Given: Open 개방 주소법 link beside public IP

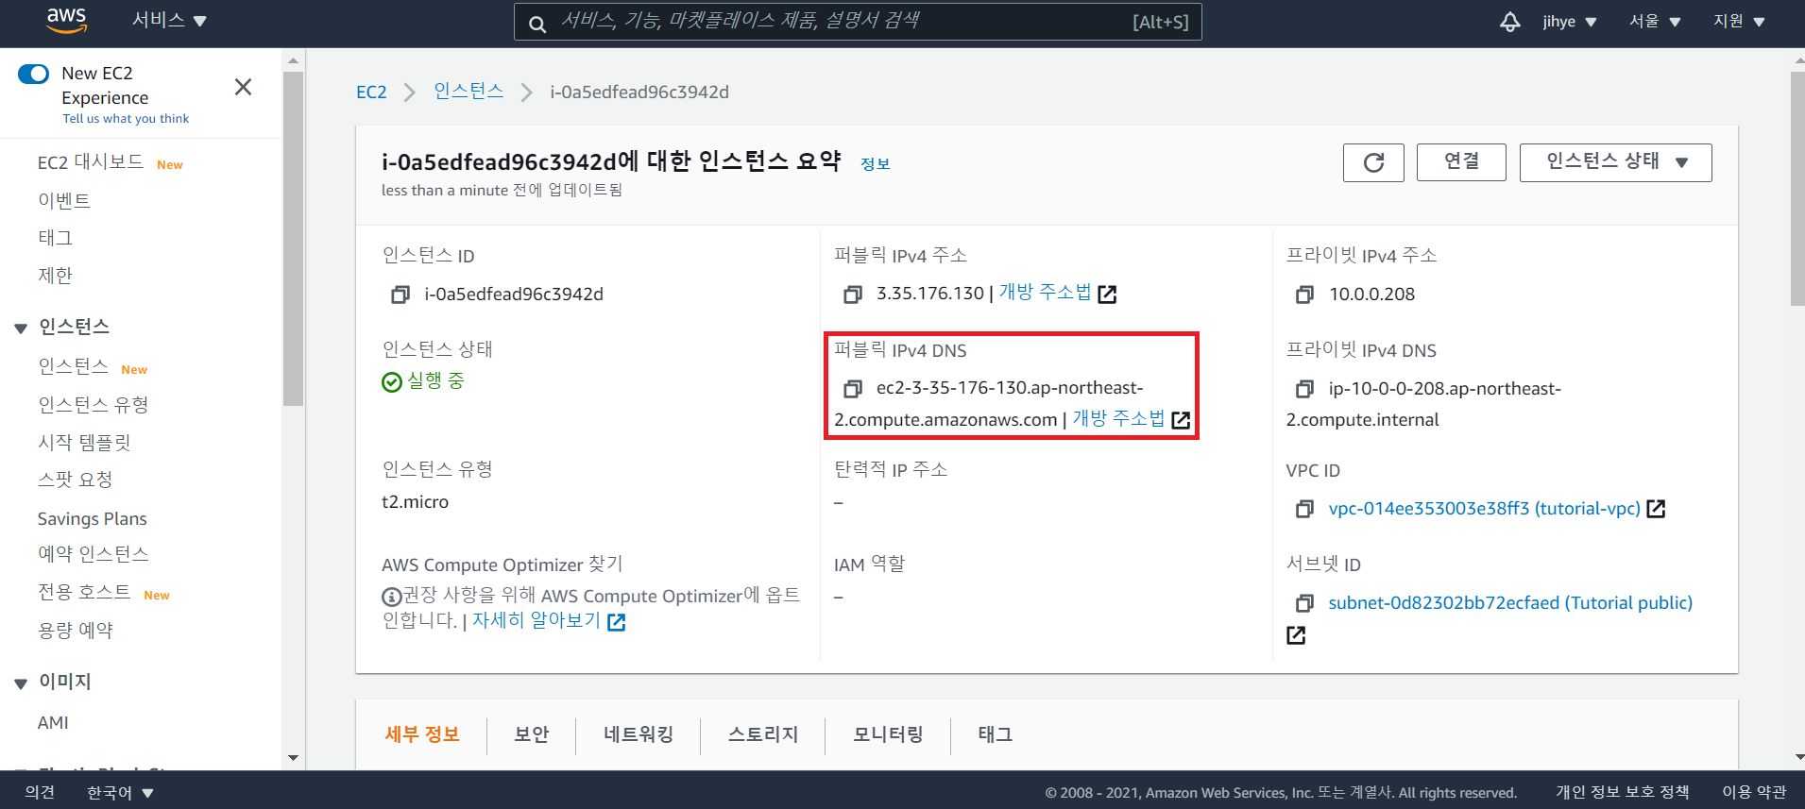Looking at the screenshot, I should 1045,293.
